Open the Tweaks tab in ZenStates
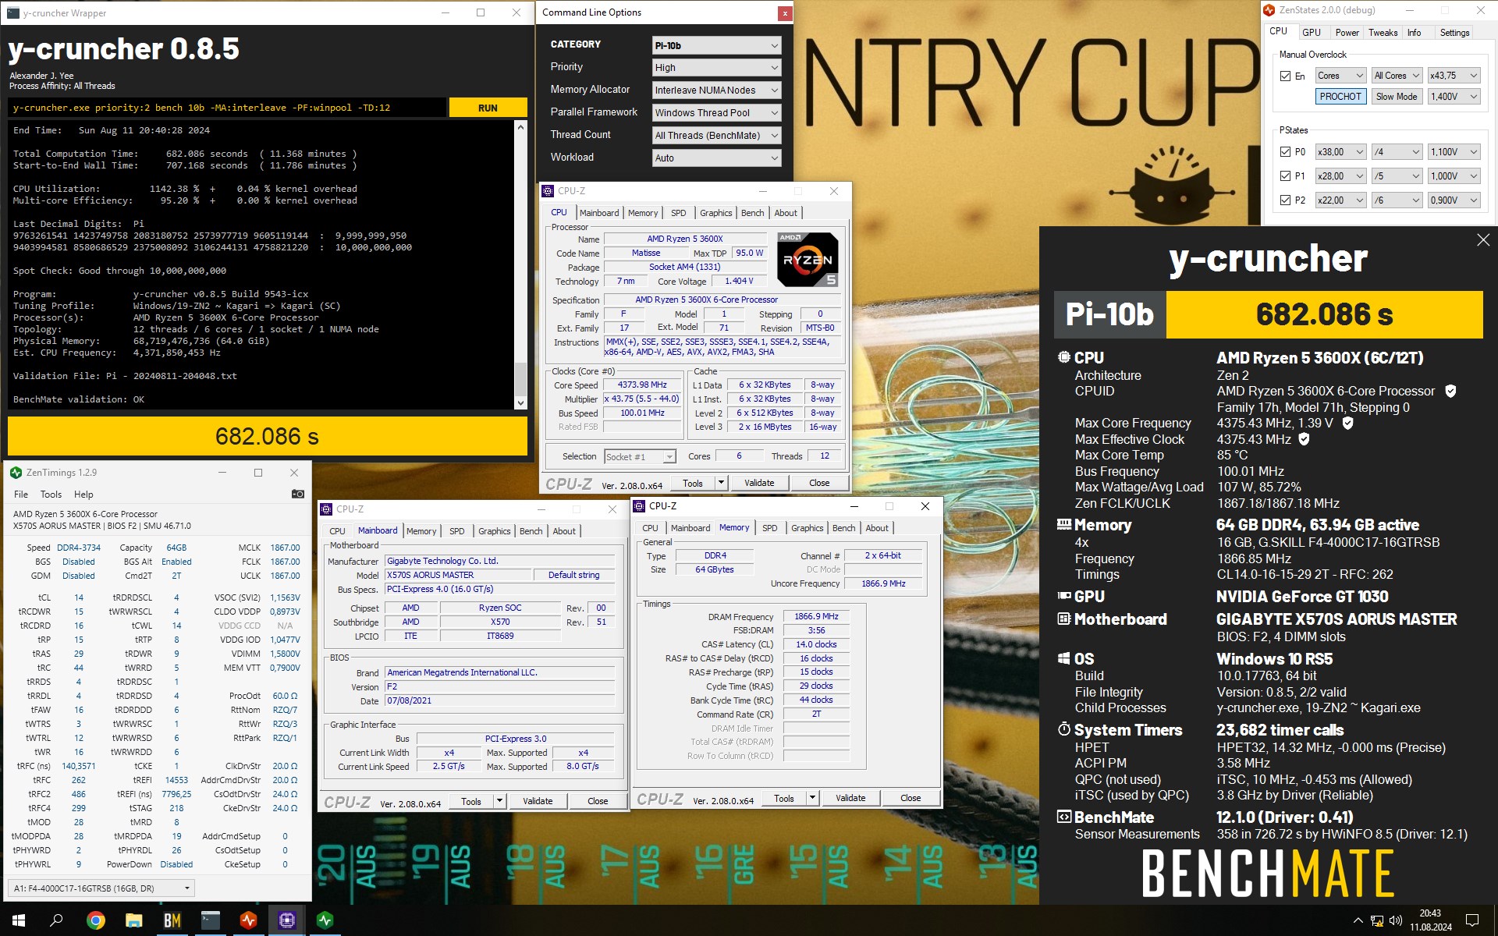Screen dimensions: 1498x936 (1383, 33)
